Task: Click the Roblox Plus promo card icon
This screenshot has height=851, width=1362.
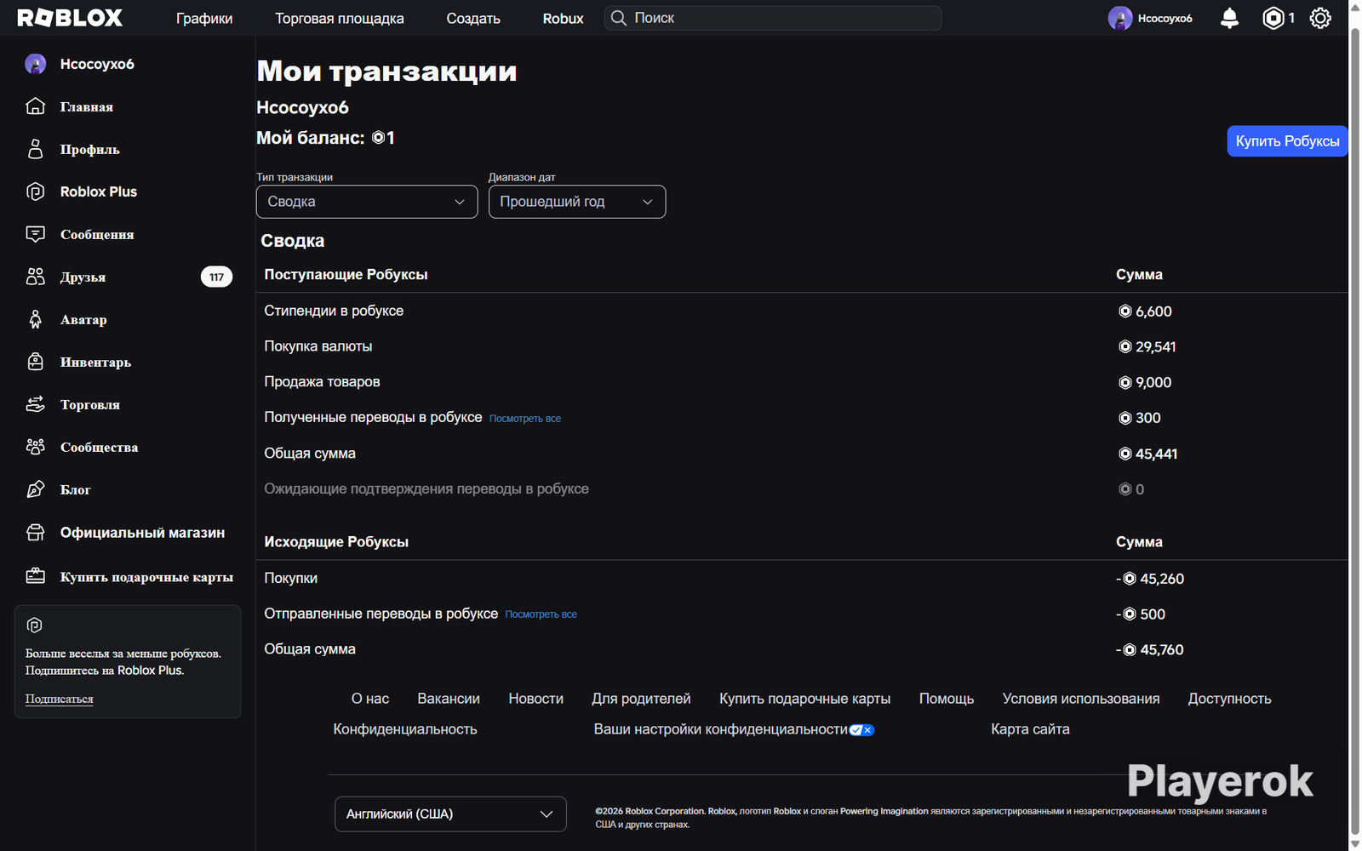Action: coord(35,625)
